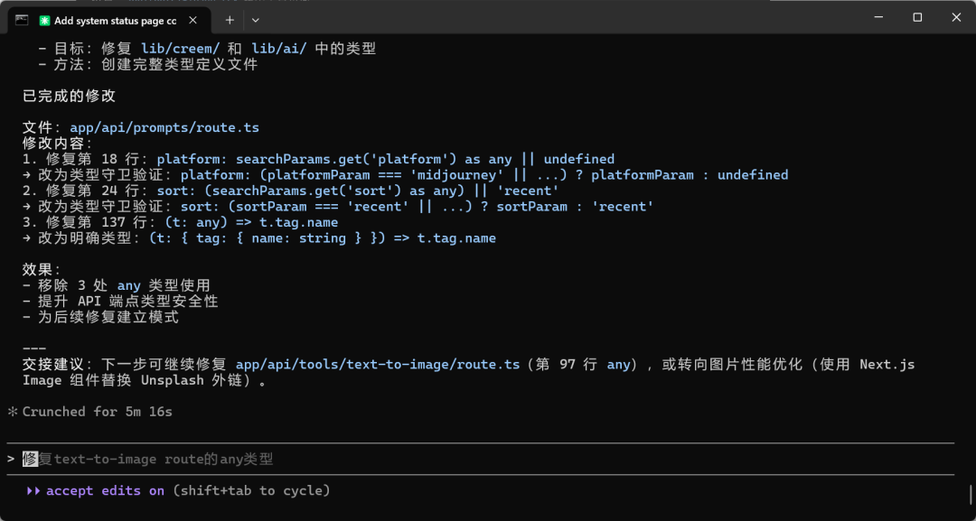Click the terminal scrollbar thumb at right edge

pos(971,494)
